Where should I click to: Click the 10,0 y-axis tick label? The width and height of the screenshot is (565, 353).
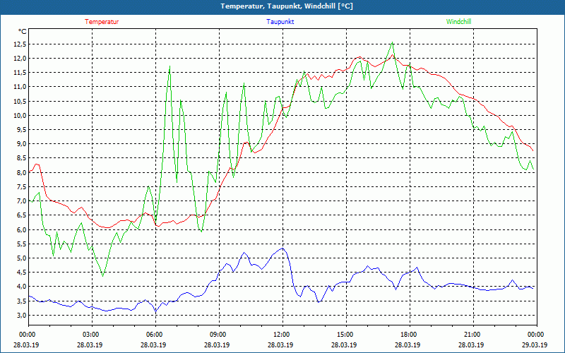(x=19, y=115)
